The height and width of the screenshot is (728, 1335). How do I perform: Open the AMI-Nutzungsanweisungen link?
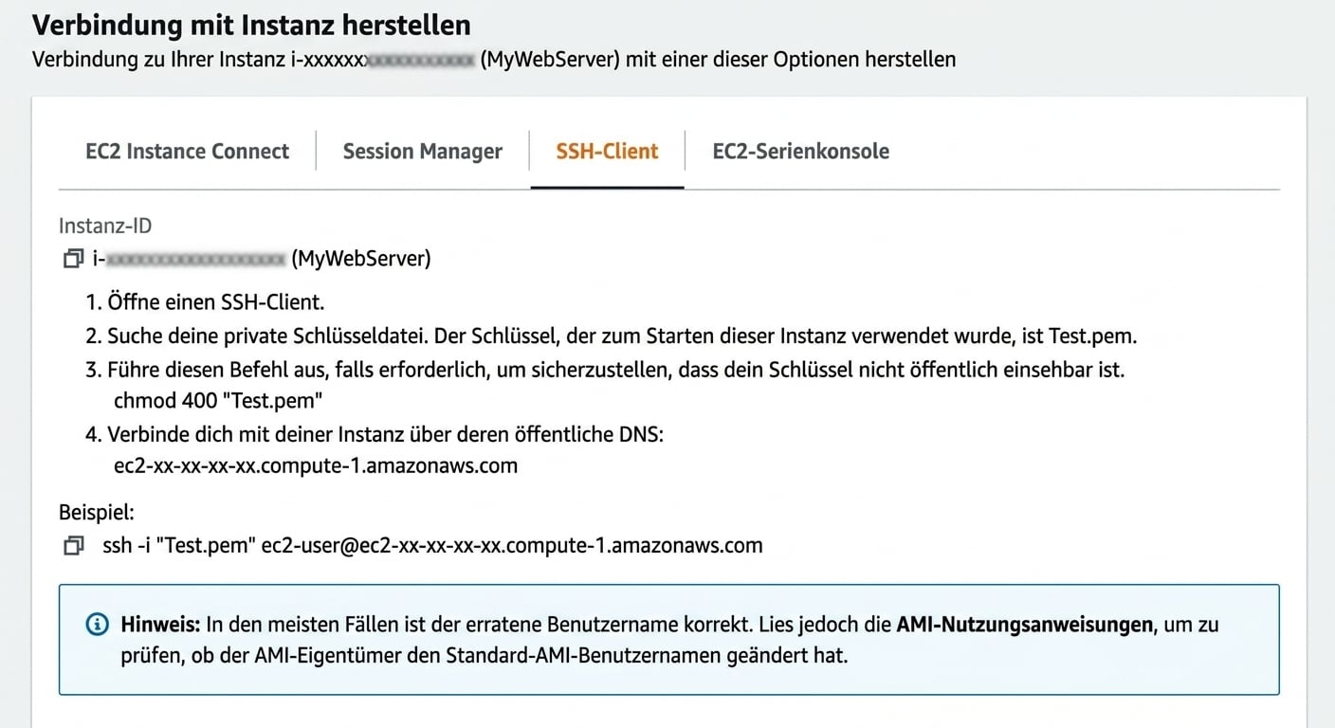pos(1022,624)
